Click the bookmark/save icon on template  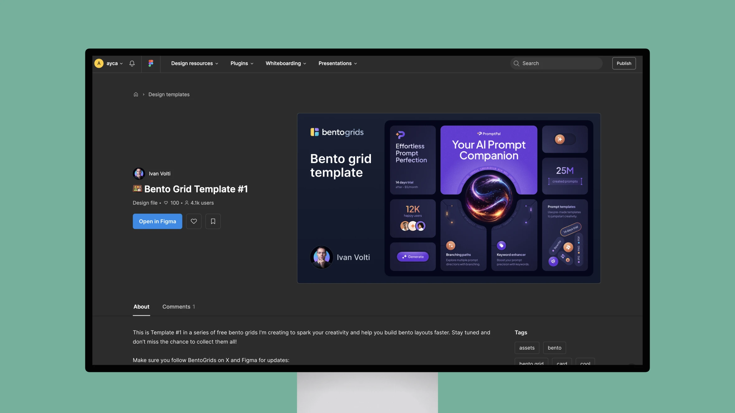[x=213, y=221]
